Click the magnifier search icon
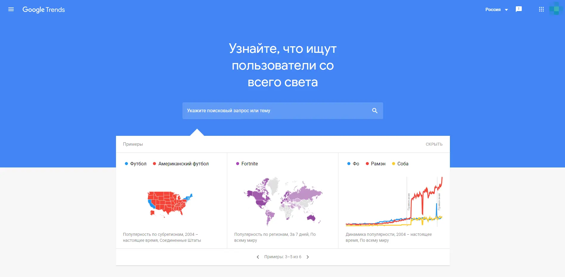The height and width of the screenshot is (277, 565). (x=375, y=111)
